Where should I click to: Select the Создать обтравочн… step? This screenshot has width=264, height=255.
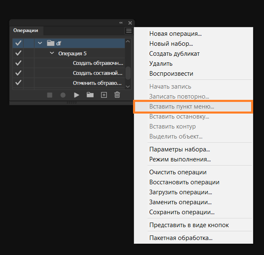[x=69, y=63]
